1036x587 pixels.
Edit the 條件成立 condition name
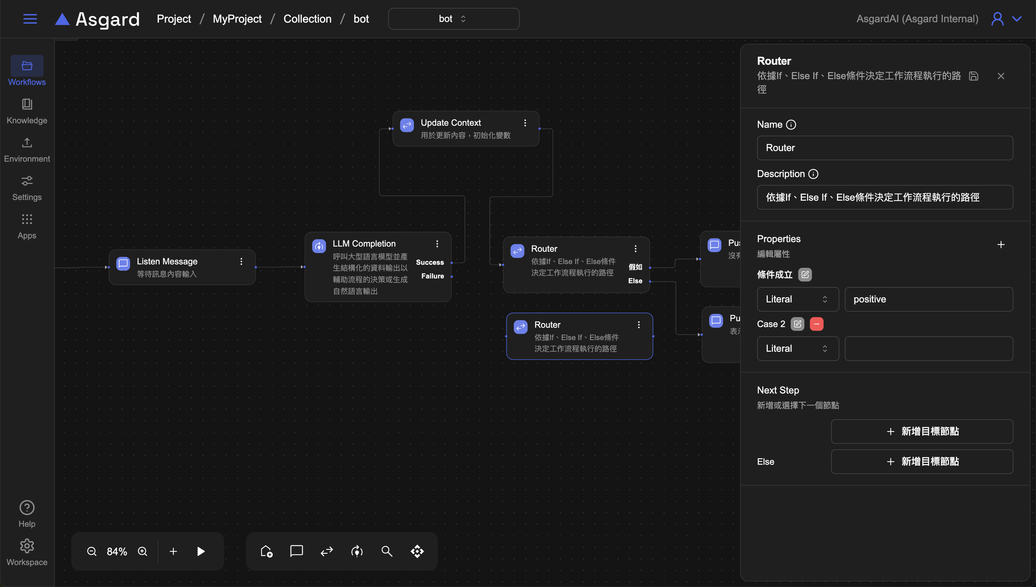[x=805, y=275]
